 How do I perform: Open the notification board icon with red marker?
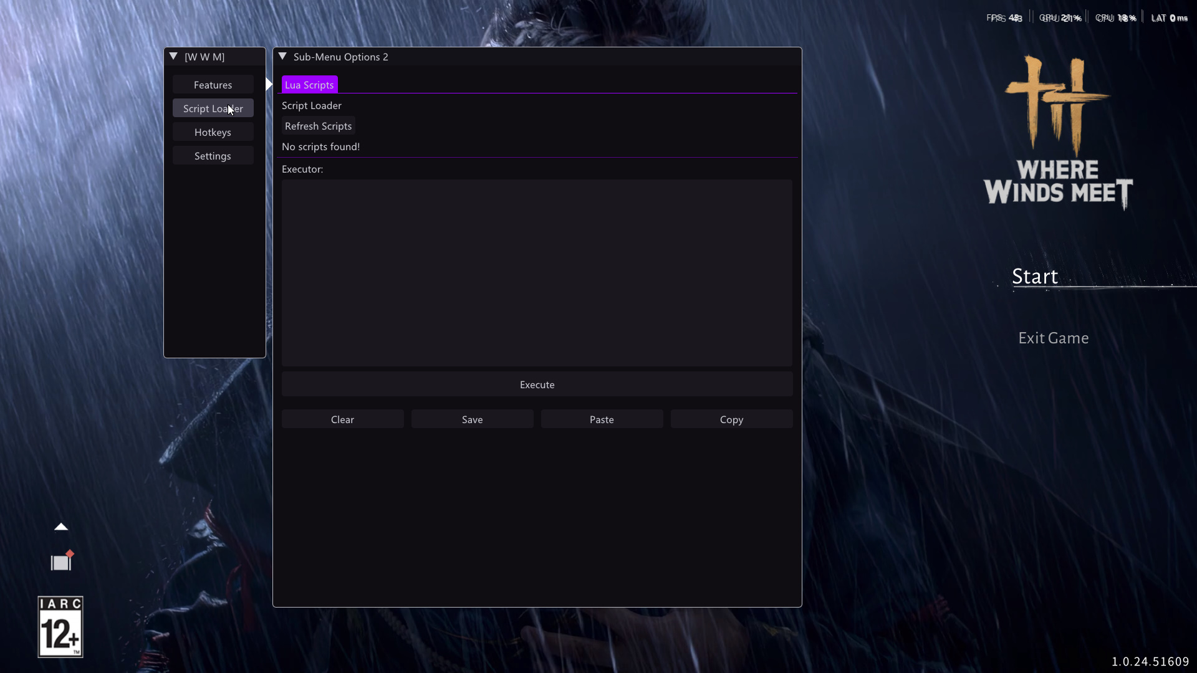(62, 561)
